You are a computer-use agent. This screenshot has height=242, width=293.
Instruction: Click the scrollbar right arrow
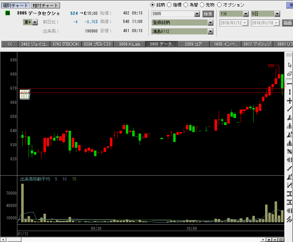coord(263,240)
